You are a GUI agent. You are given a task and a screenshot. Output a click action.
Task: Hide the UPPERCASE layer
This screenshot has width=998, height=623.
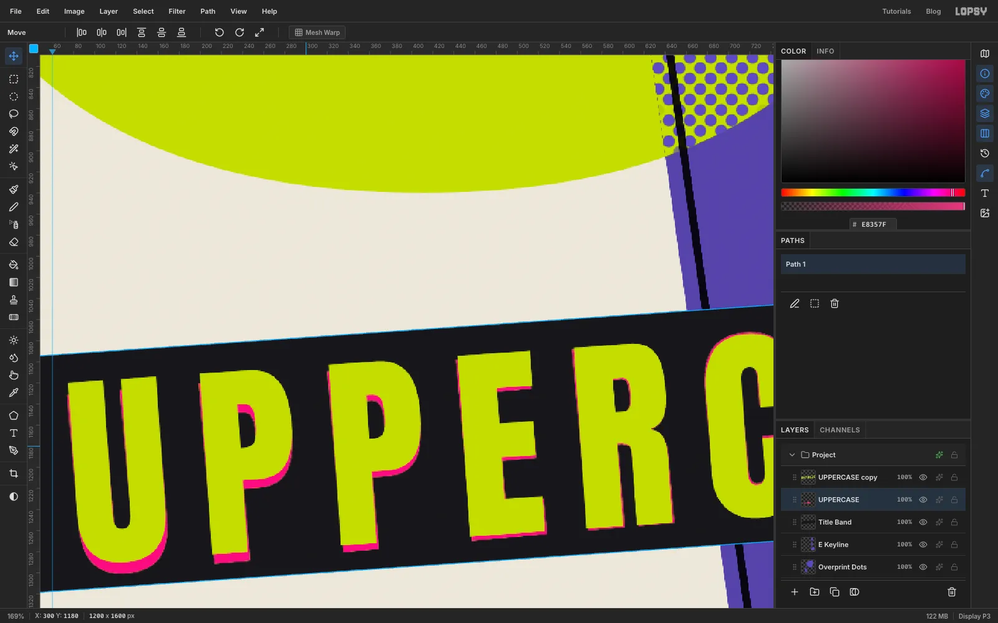(x=923, y=500)
